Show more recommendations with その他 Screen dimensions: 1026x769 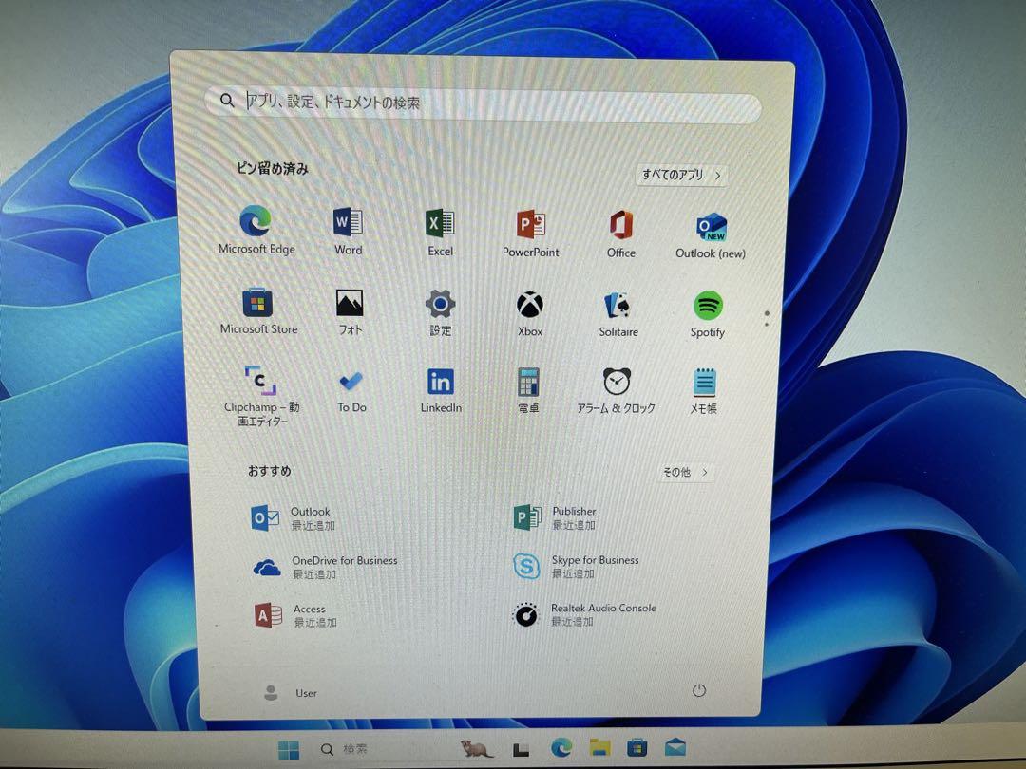click(685, 472)
